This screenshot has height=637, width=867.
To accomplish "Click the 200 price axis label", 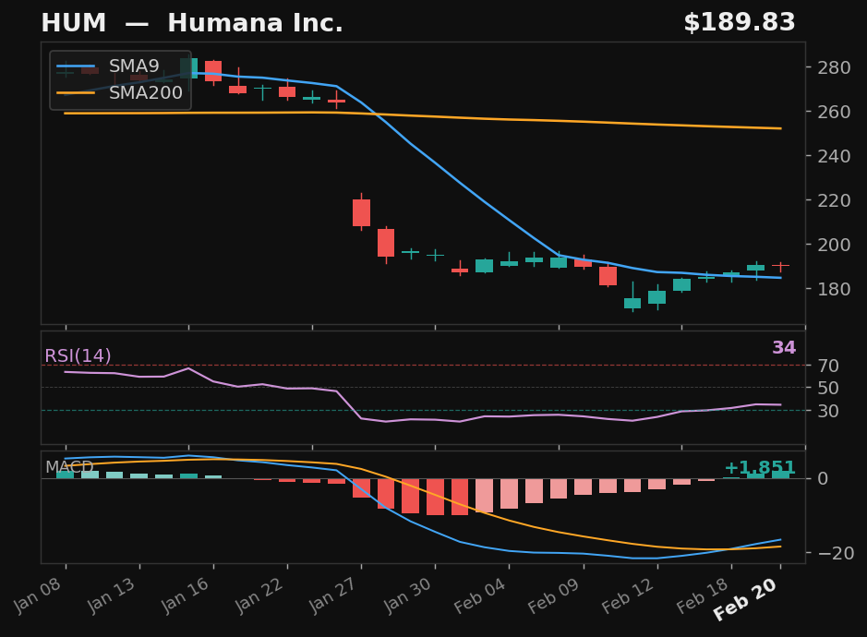I will [x=834, y=245].
